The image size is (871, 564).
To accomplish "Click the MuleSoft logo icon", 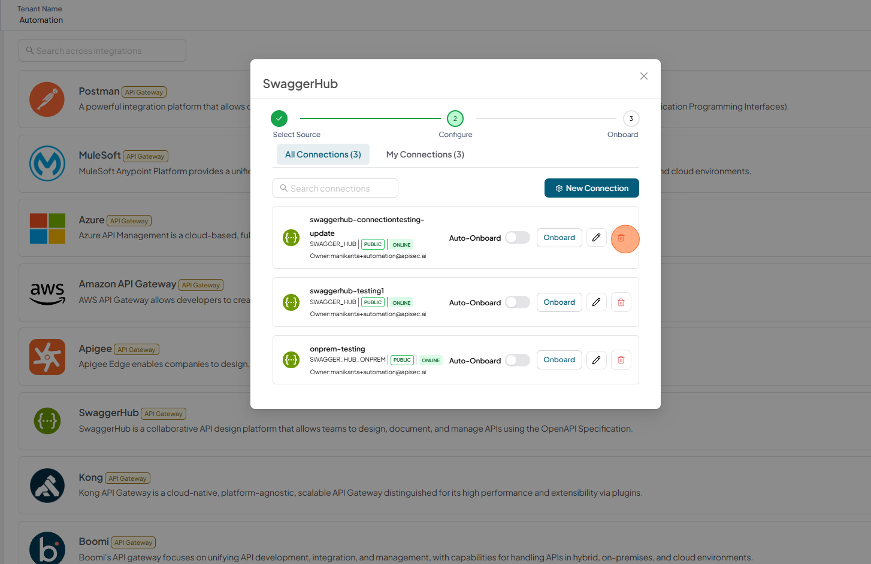I will pos(47,163).
